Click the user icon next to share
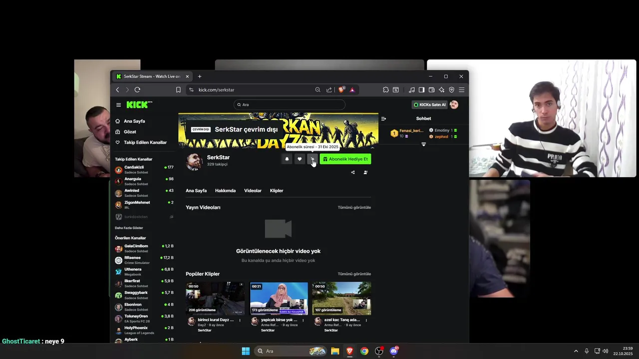639x359 pixels. coord(365,173)
